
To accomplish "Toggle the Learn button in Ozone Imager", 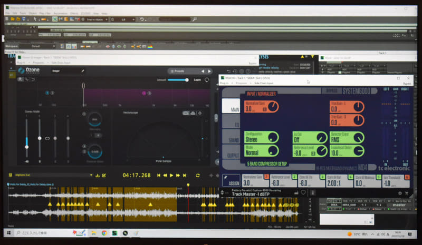I will coord(197,80).
